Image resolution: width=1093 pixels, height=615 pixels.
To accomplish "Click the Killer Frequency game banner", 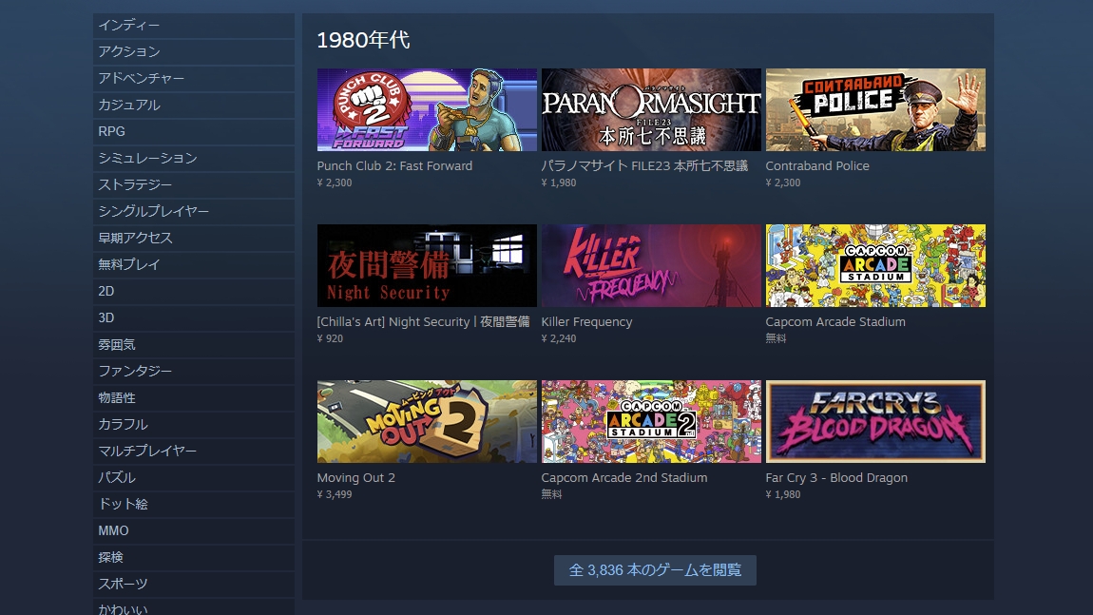I will (651, 265).
